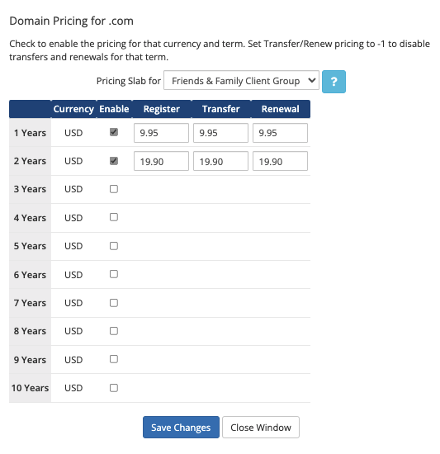Enable pricing for 10 Years
This screenshot has height=454, width=440.
click(x=114, y=388)
